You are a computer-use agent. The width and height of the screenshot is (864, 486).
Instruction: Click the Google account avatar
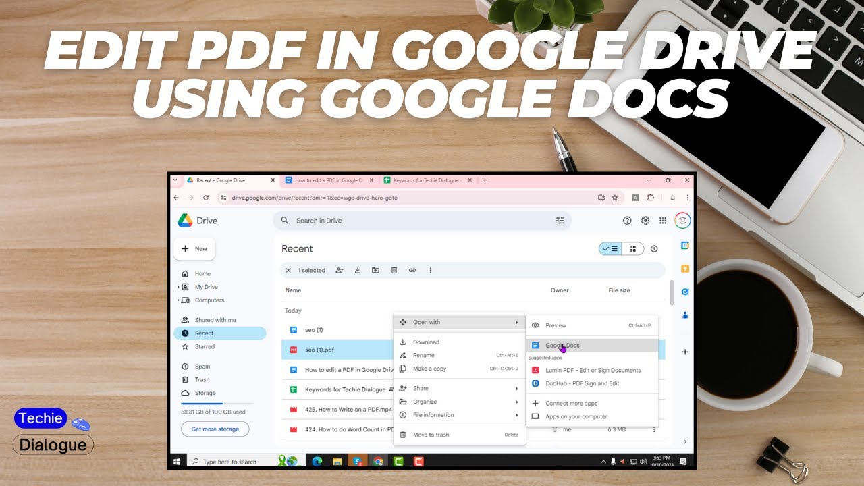click(x=683, y=221)
